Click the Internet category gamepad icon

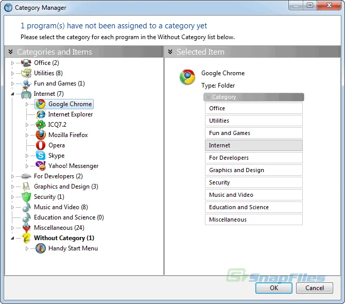click(x=26, y=94)
